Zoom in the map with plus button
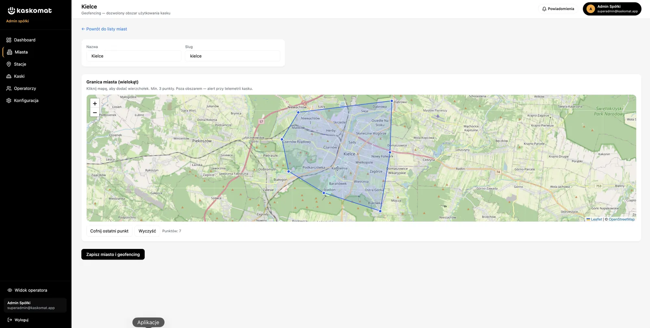Viewport: 650px width, 328px height. [x=95, y=103]
